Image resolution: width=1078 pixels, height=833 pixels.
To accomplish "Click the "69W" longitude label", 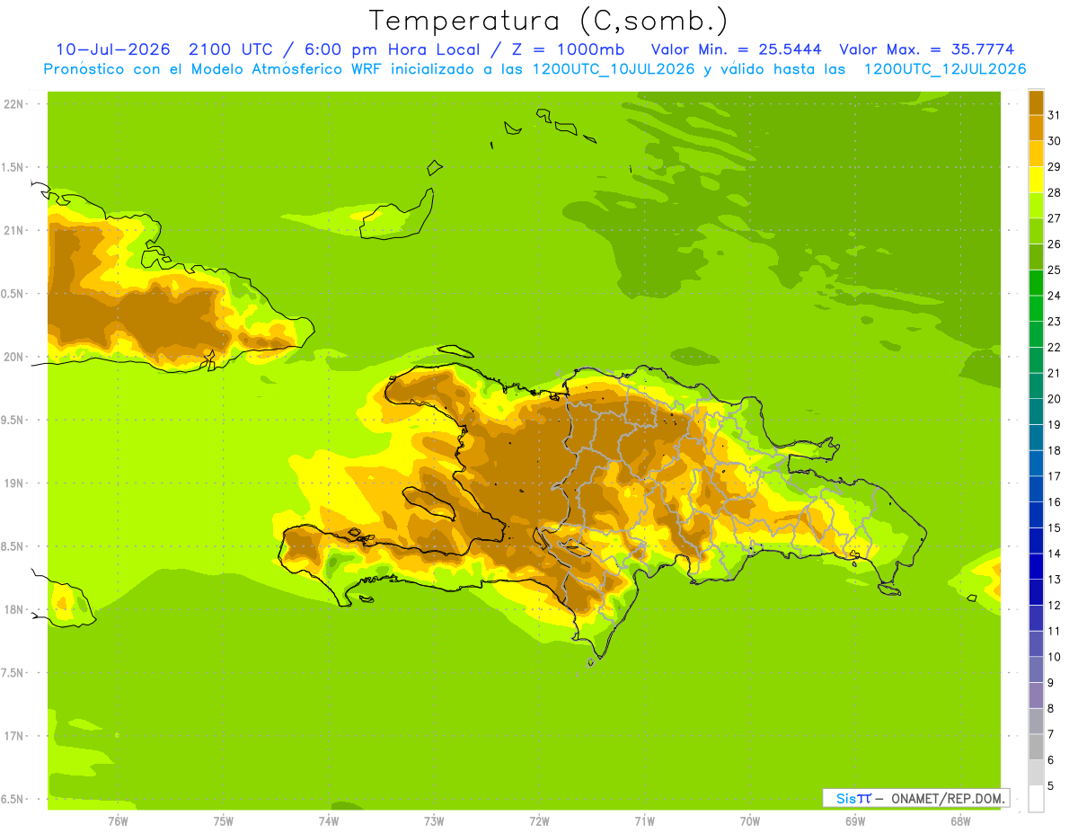I will (855, 820).
